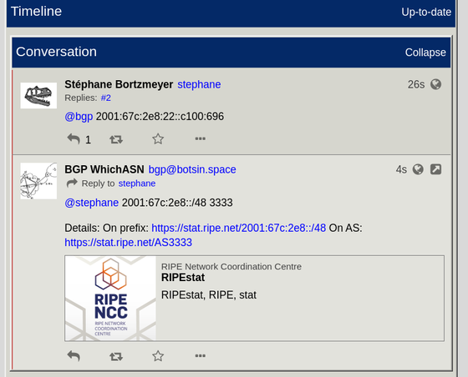Collapse the Conversation panel

(x=425, y=53)
